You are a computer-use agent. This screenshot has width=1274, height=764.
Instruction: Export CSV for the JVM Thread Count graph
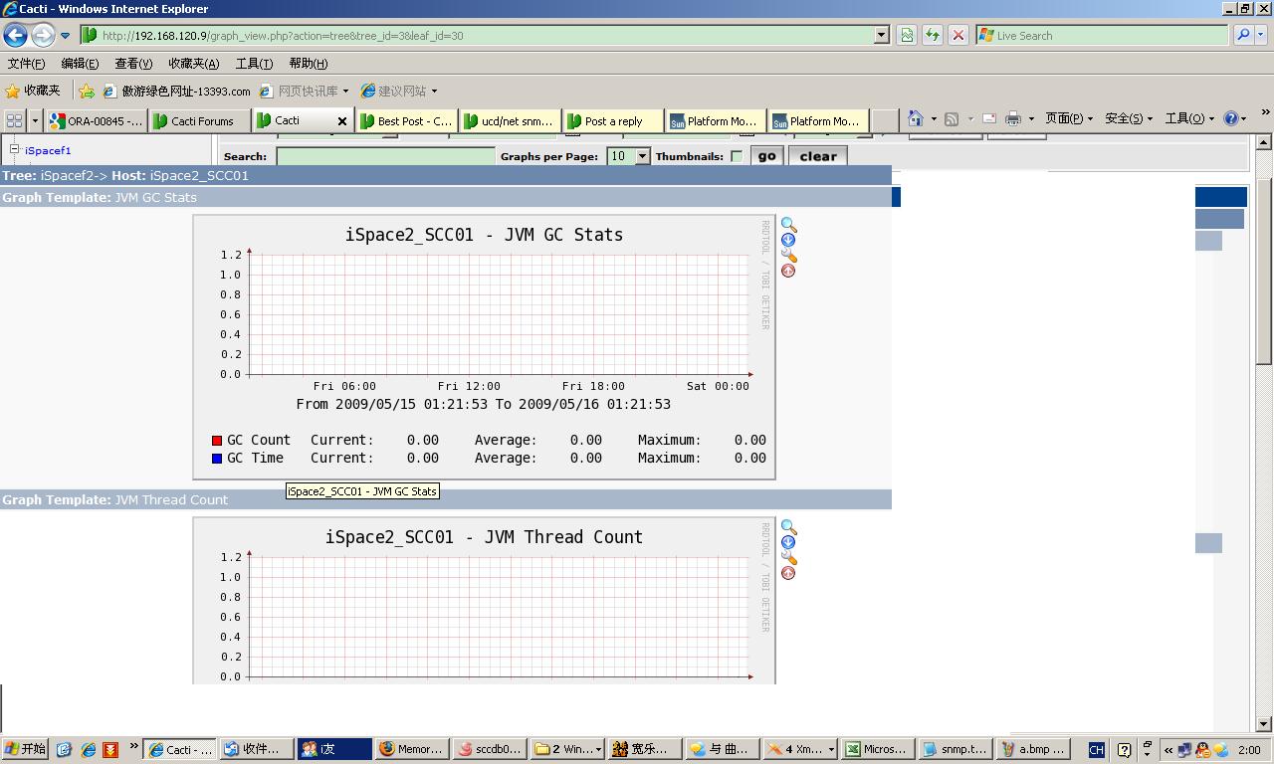788,542
